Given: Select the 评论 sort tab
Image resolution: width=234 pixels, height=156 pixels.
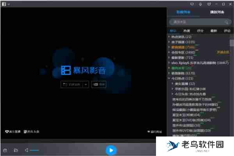Looking at the screenshot, I should [x=227, y=31].
